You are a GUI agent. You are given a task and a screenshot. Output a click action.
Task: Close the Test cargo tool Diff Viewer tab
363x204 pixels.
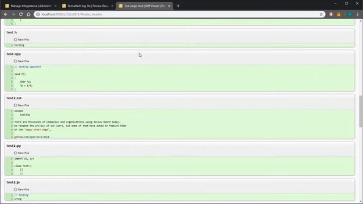pos(169,6)
